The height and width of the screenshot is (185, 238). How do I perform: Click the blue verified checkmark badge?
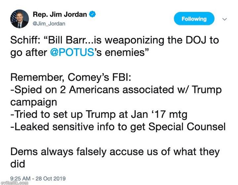click(x=93, y=15)
